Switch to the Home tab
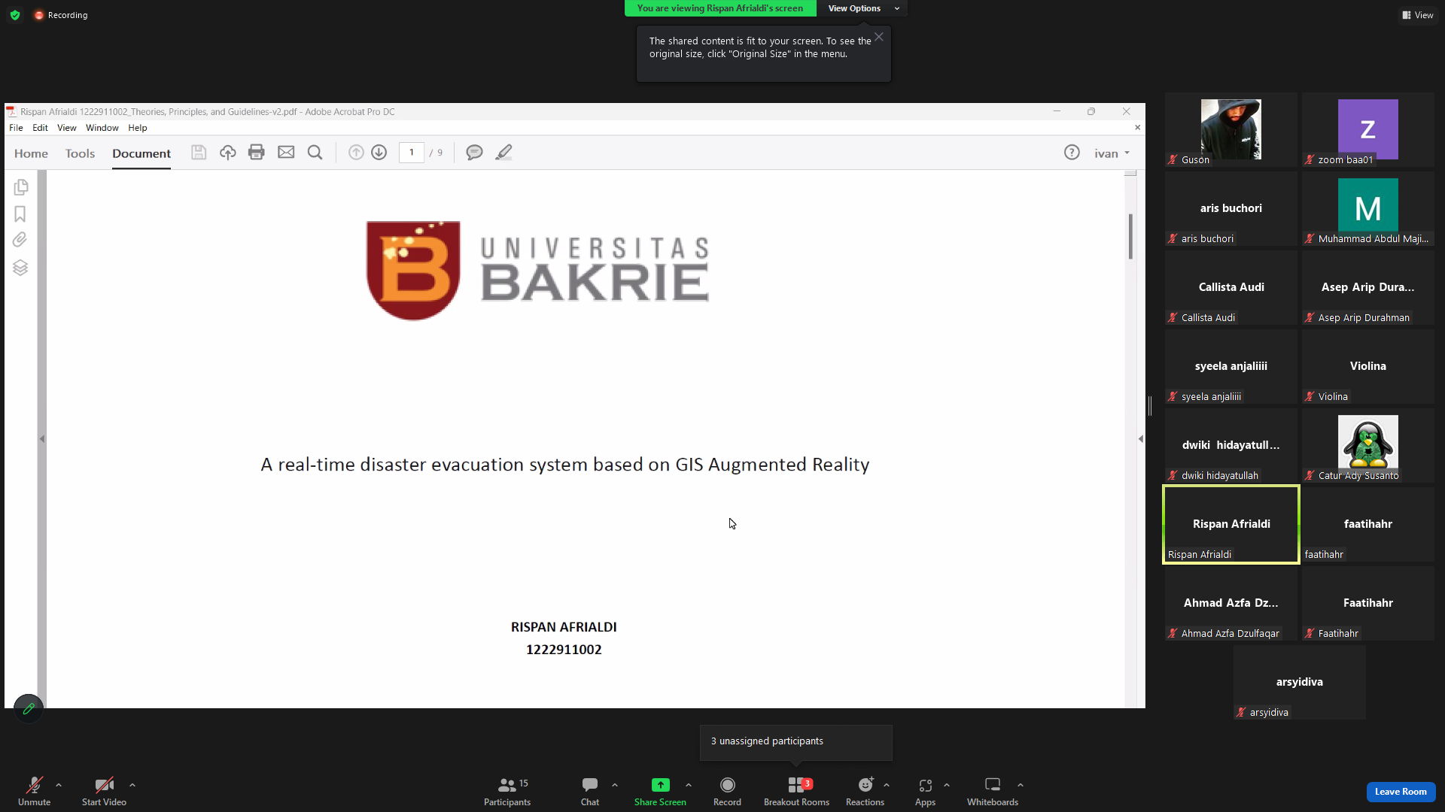The height and width of the screenshot is (812, 1445). coord(31,153)
